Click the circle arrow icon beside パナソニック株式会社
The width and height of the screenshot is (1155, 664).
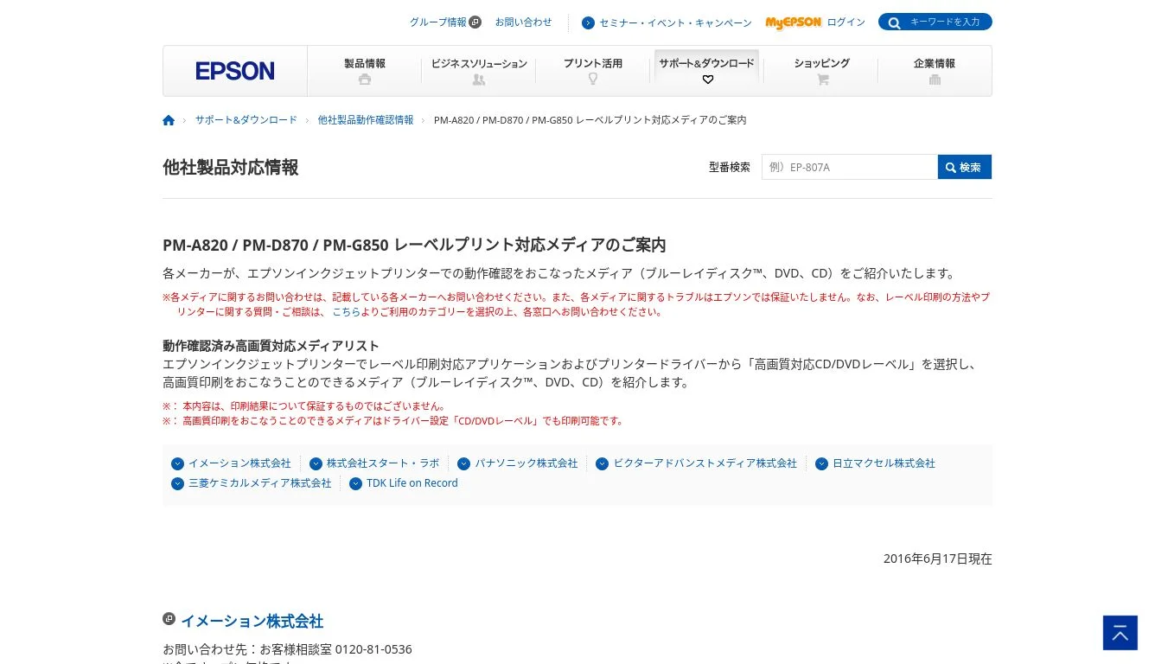(x=463, y=464)
